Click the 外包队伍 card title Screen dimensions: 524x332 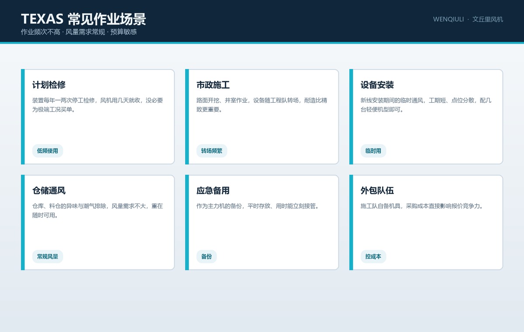coord(377,190)
